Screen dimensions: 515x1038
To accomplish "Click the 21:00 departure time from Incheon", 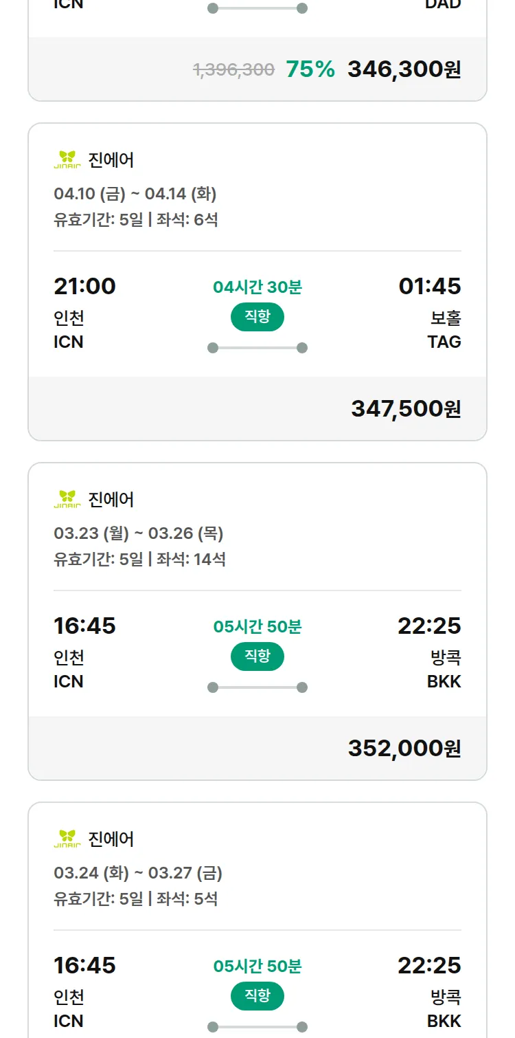I will click(x=85, y=286).
